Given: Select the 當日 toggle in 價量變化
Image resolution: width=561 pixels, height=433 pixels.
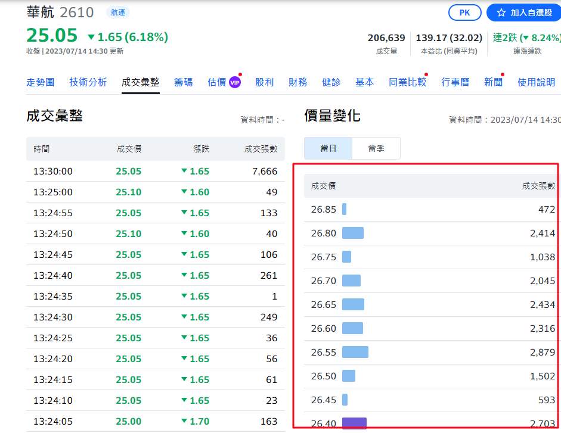Looking at the screenshot, I should (328, 148).
